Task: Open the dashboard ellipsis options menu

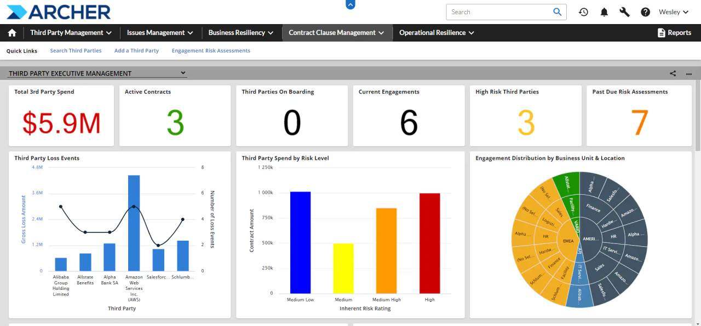Action: [688, 73]
